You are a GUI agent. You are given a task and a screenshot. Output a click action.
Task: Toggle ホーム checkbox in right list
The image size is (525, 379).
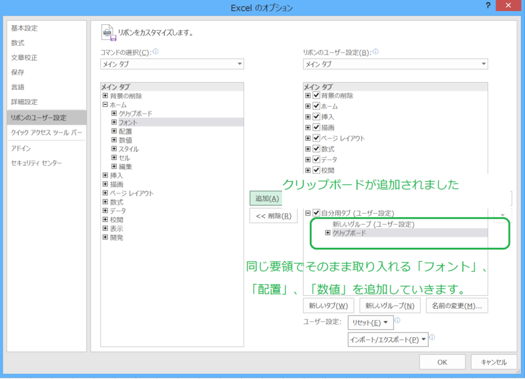click(316, 106)
